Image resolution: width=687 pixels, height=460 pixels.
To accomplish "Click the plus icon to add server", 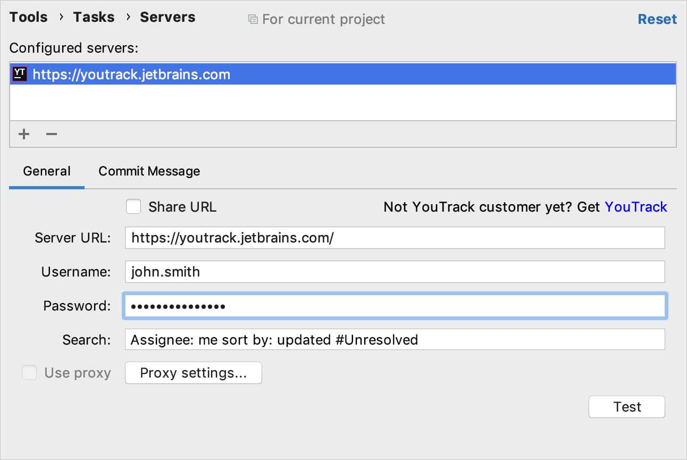I will [24, 134].
